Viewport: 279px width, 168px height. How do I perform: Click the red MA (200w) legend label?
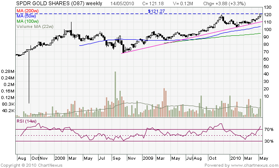[x=27, y=11]
